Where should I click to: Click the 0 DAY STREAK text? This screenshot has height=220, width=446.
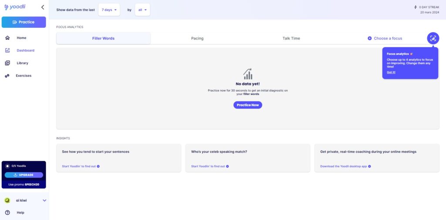(x=429, y=7)
